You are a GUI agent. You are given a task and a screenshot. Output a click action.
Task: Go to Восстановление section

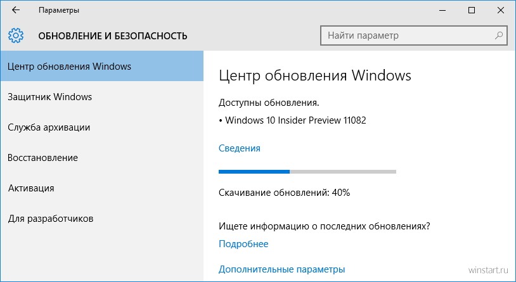(102, 158)
